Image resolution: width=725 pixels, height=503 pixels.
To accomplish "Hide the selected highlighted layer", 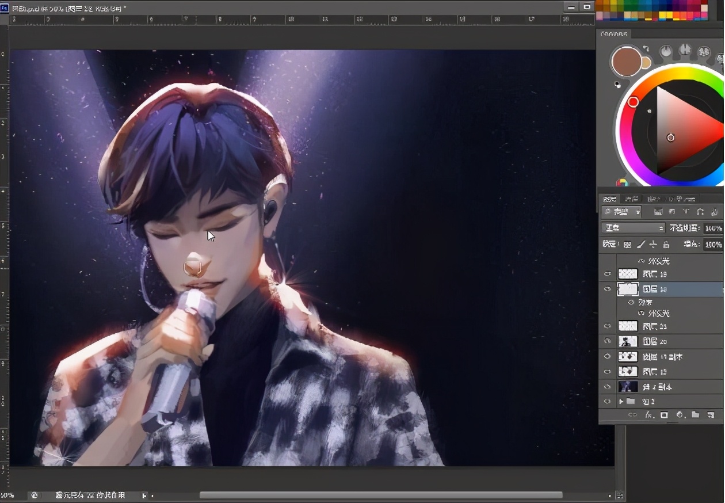I will [x=607, y=289].
